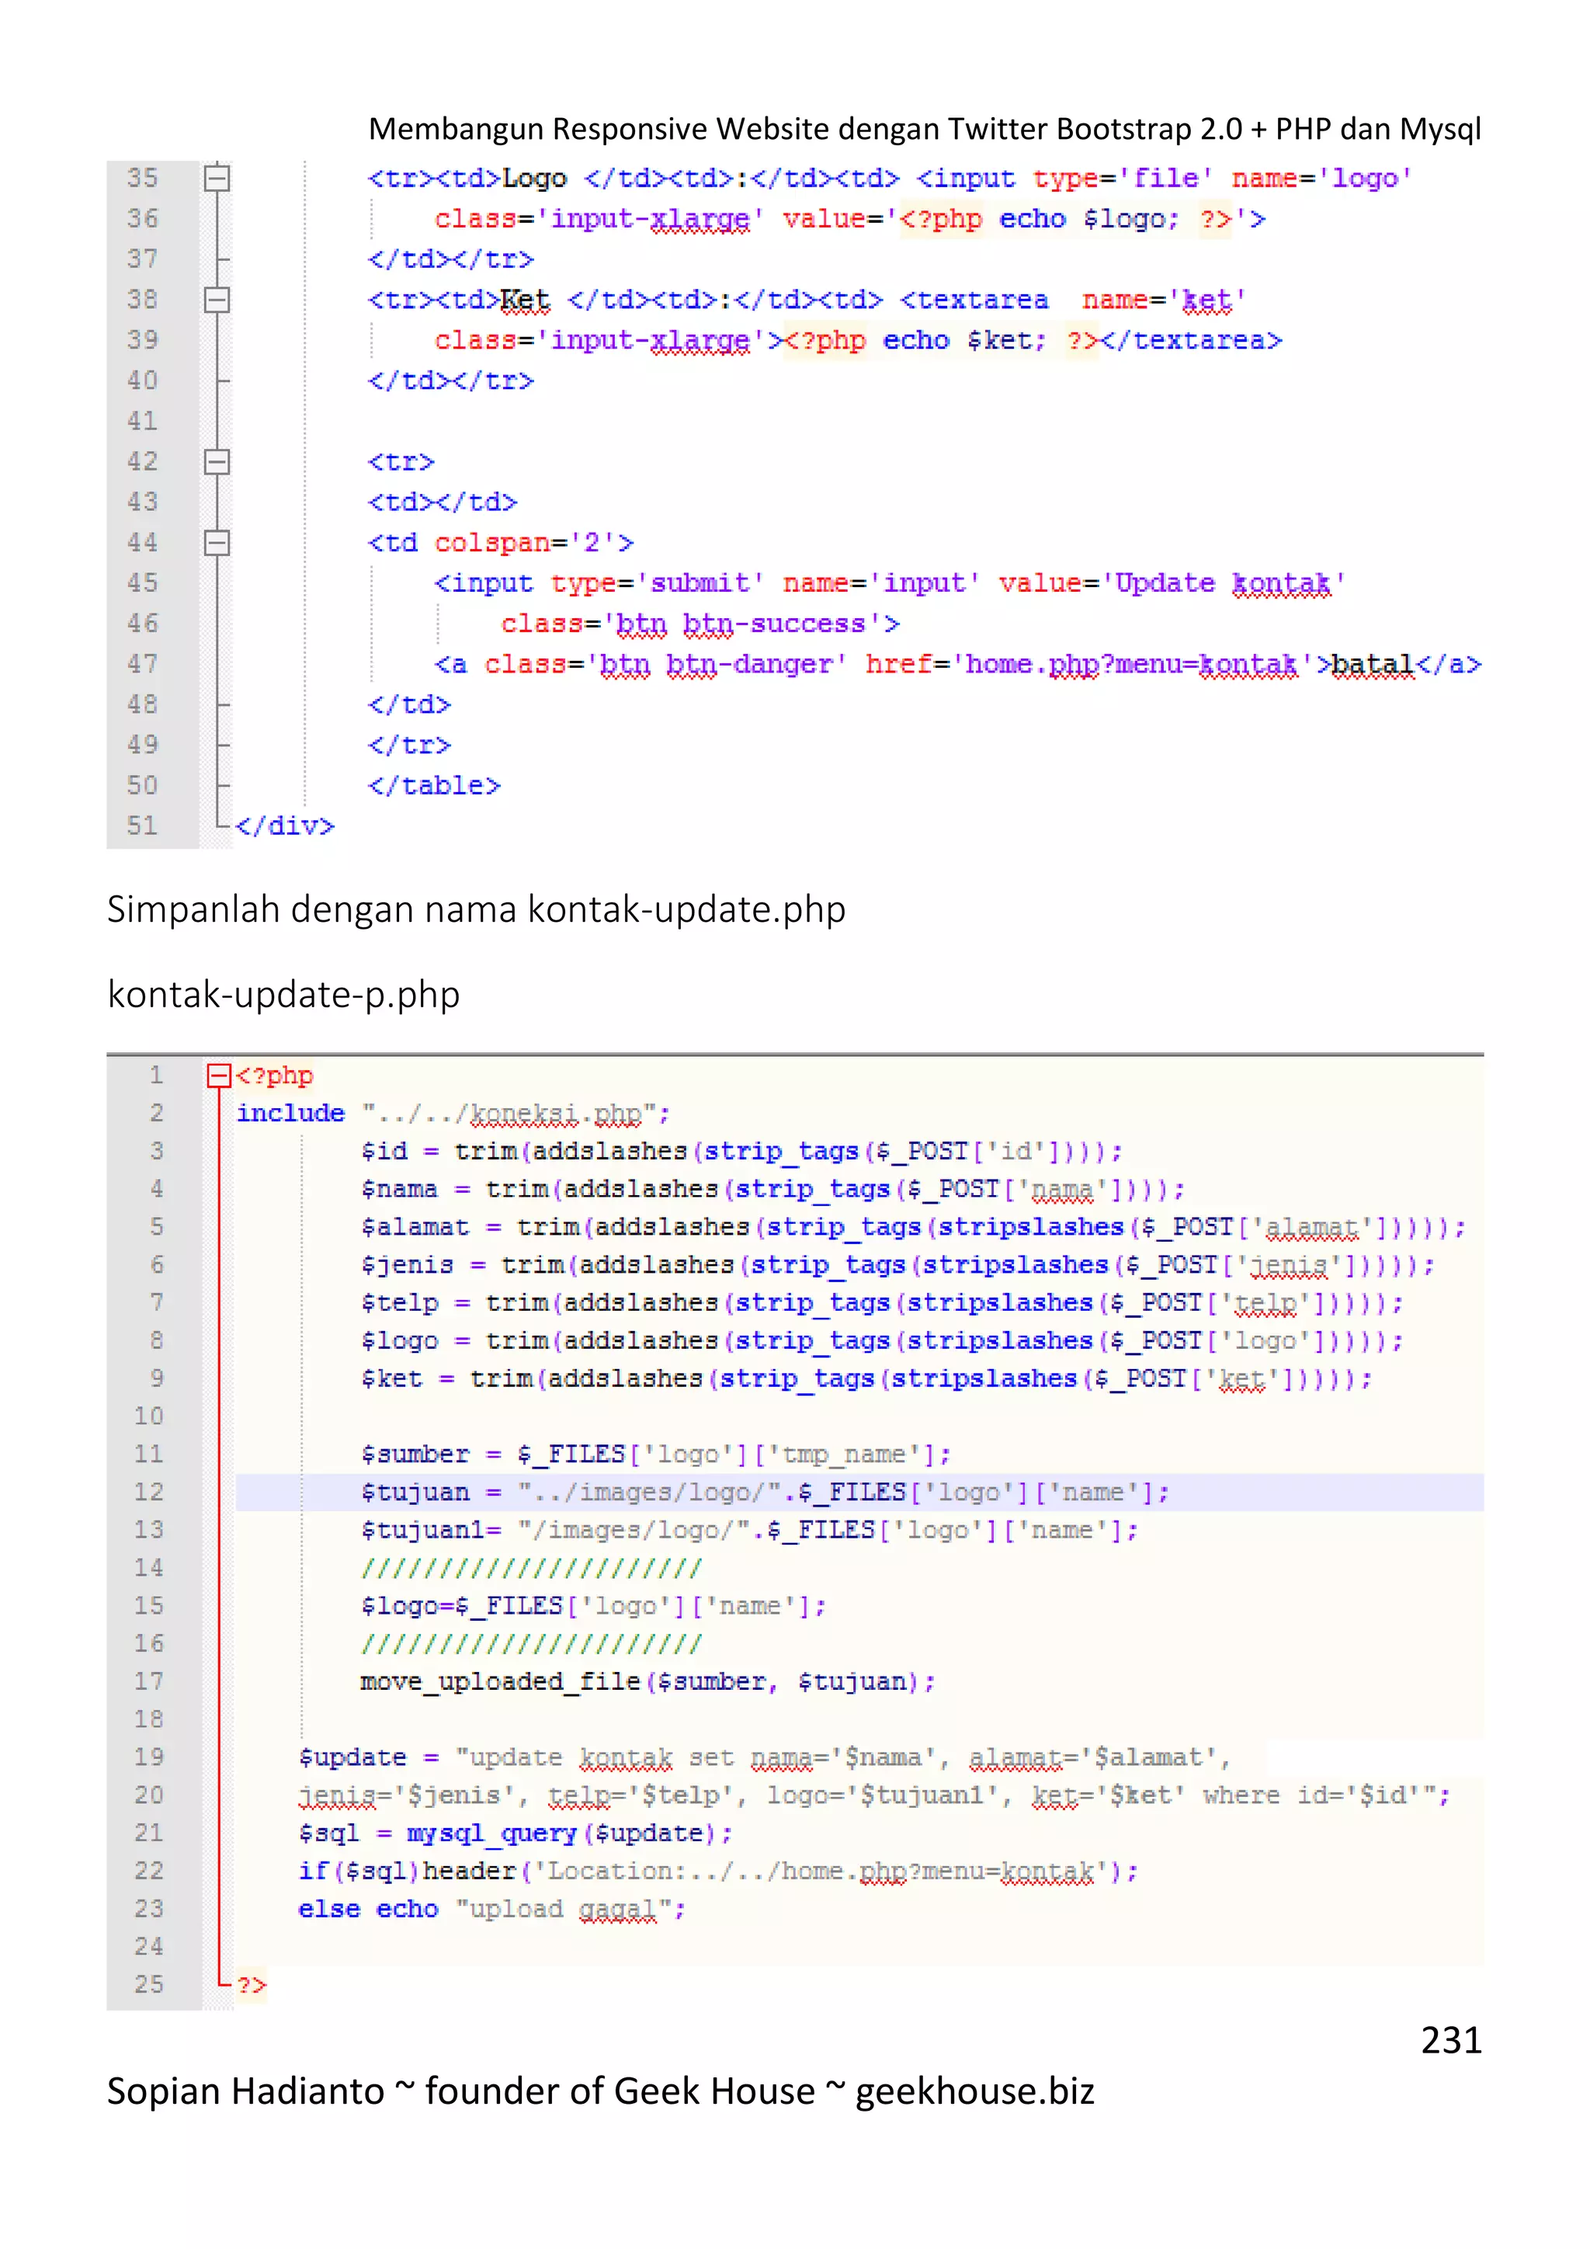
Task: Click the $nama assignment line
Action: tap(772, 1189)
